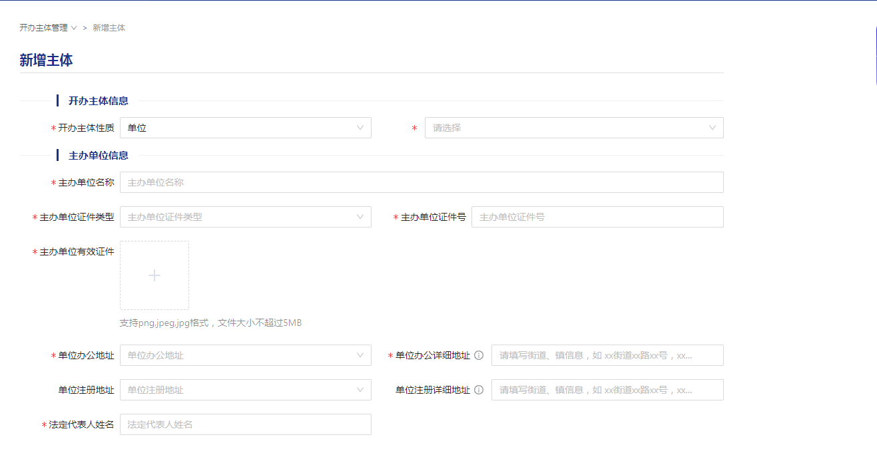877x449 pixels.
Task: Click the dropdown arrow of 单位办公地址 field
Action: 362,355
